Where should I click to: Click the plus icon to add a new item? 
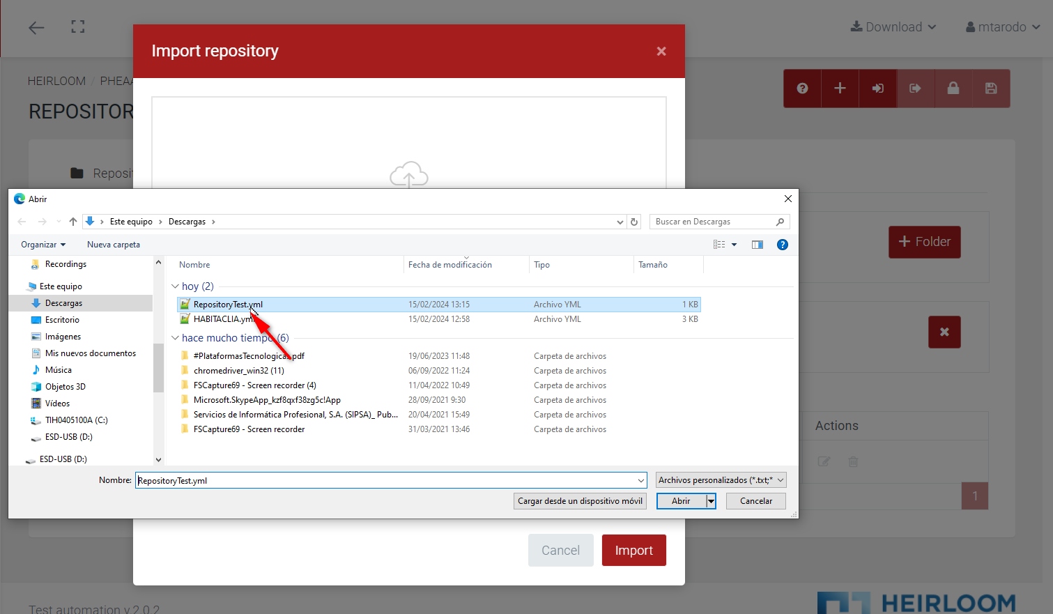(840, 89)
